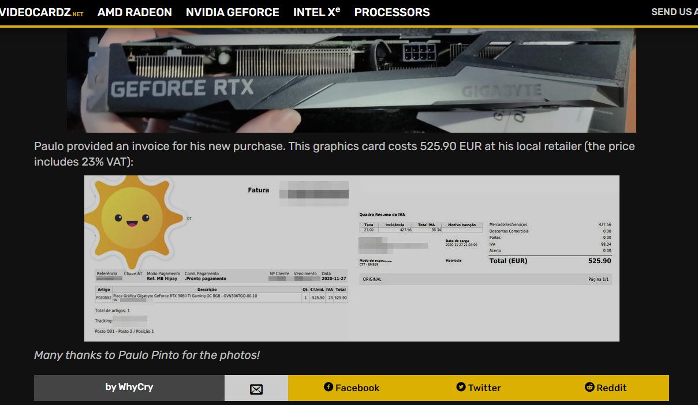
Task: Open the AMD Radeon menu
Action: click(x=135, y=12)
